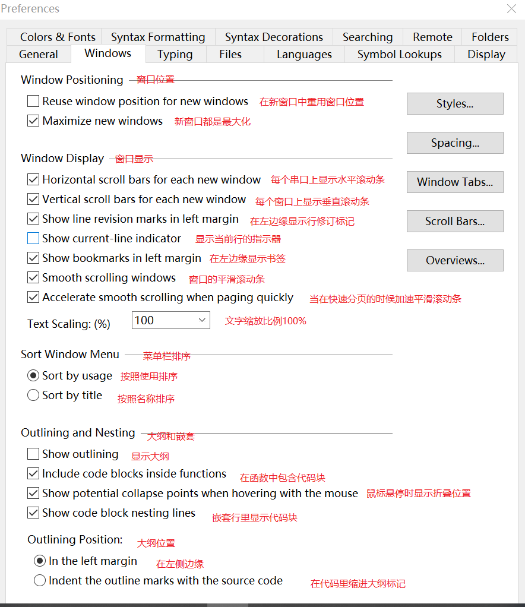Screen dimensions: 525x607
Task: Switch to Syntax Formatting tab
Action: click(x=158, y=37)
